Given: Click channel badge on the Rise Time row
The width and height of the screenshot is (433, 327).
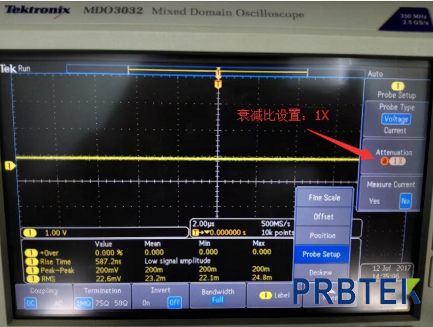Looking at the screenshot, I should pos(32,261).
